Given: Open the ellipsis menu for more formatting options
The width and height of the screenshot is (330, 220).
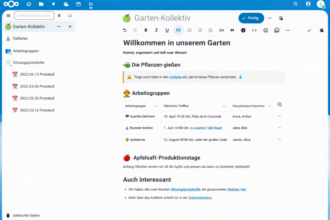Looking at the screenshot, I should (x=288, y=30).
